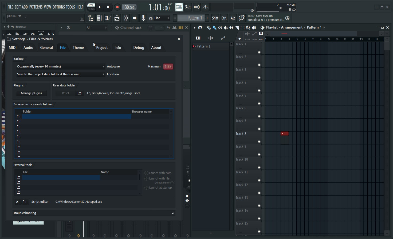Open the mixer from the toolbar
The height and width of the screenshot is (239, 393).
click(126, 18)
